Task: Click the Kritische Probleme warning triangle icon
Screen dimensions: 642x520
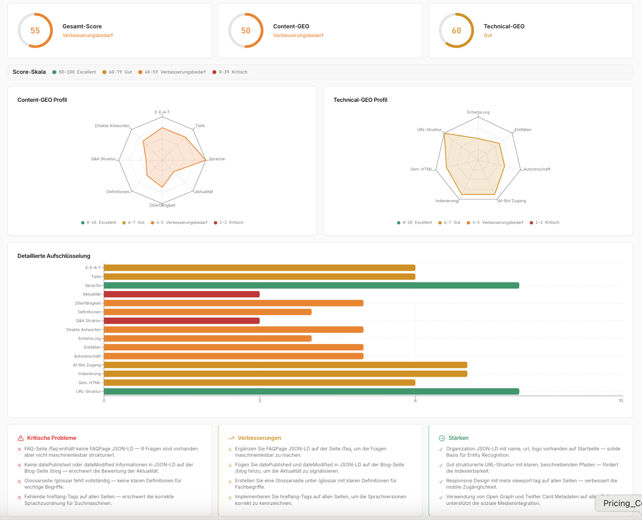Action: pyautogui.click(x=21, y=438)
